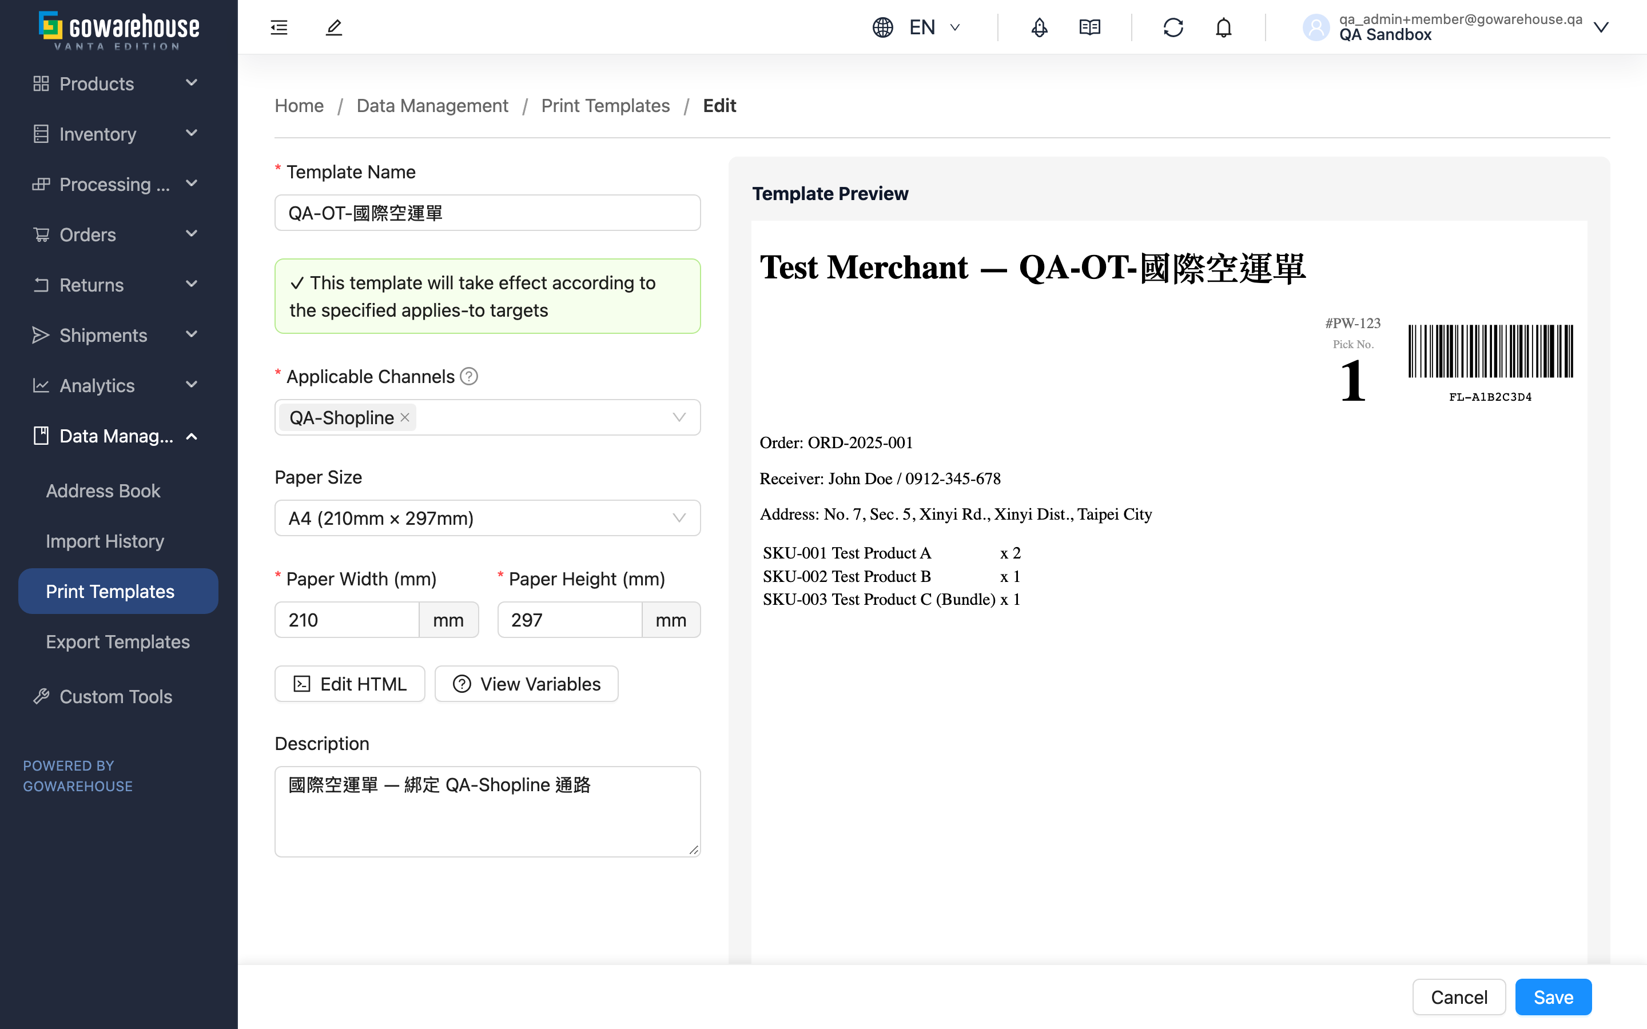Click the Cancel button
The height and width of the screenshot is (1029, 1647).
point(1458,997)
